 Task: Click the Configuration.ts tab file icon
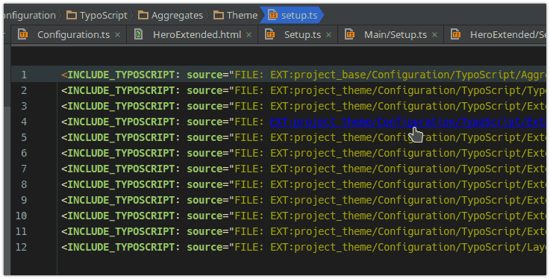[x=23, y=34]
